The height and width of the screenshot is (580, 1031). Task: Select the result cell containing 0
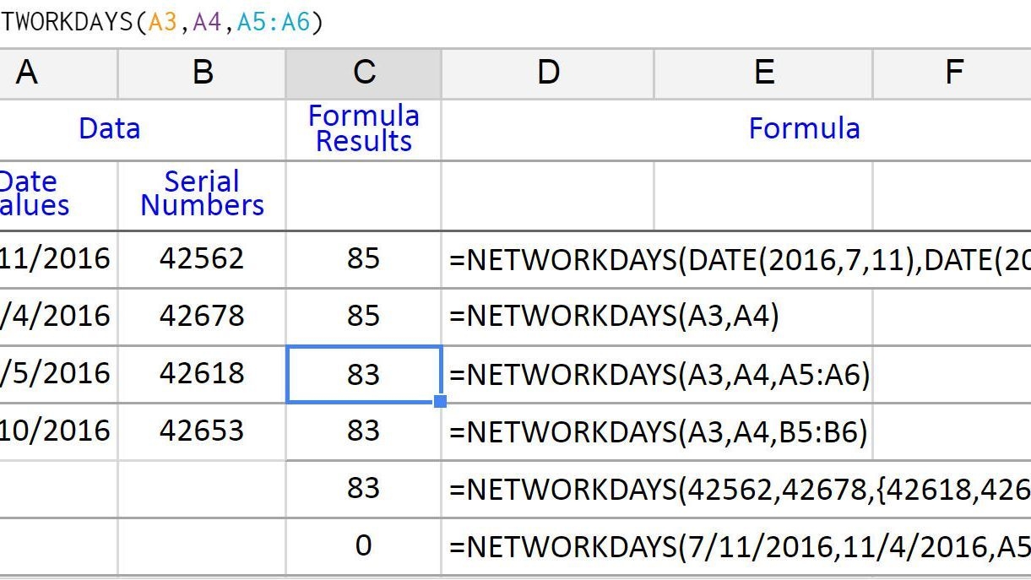click(364, 545)
